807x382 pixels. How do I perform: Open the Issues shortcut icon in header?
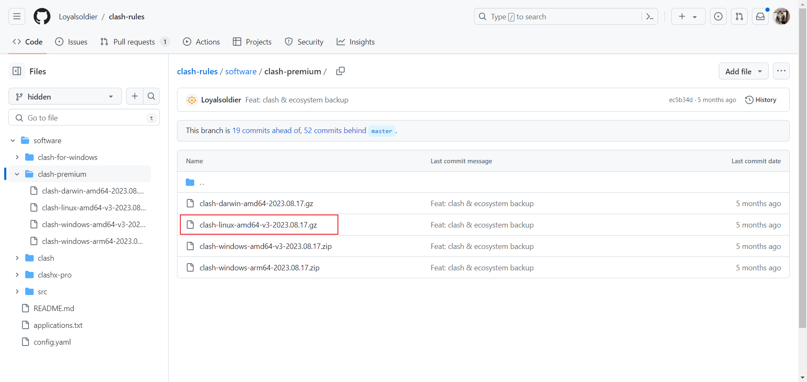718,16
